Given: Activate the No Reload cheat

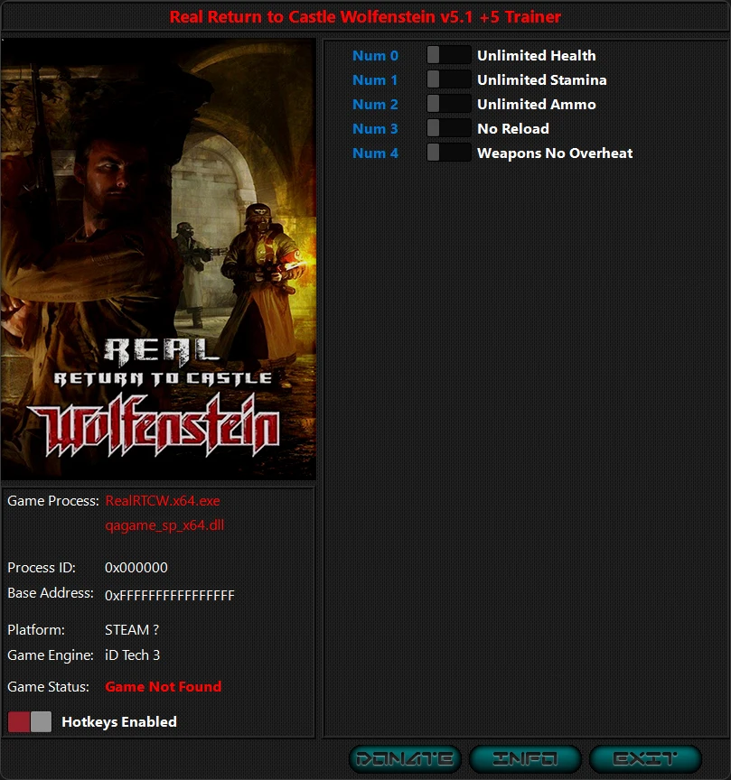Looking at the screenshot, I should point(448,128).
